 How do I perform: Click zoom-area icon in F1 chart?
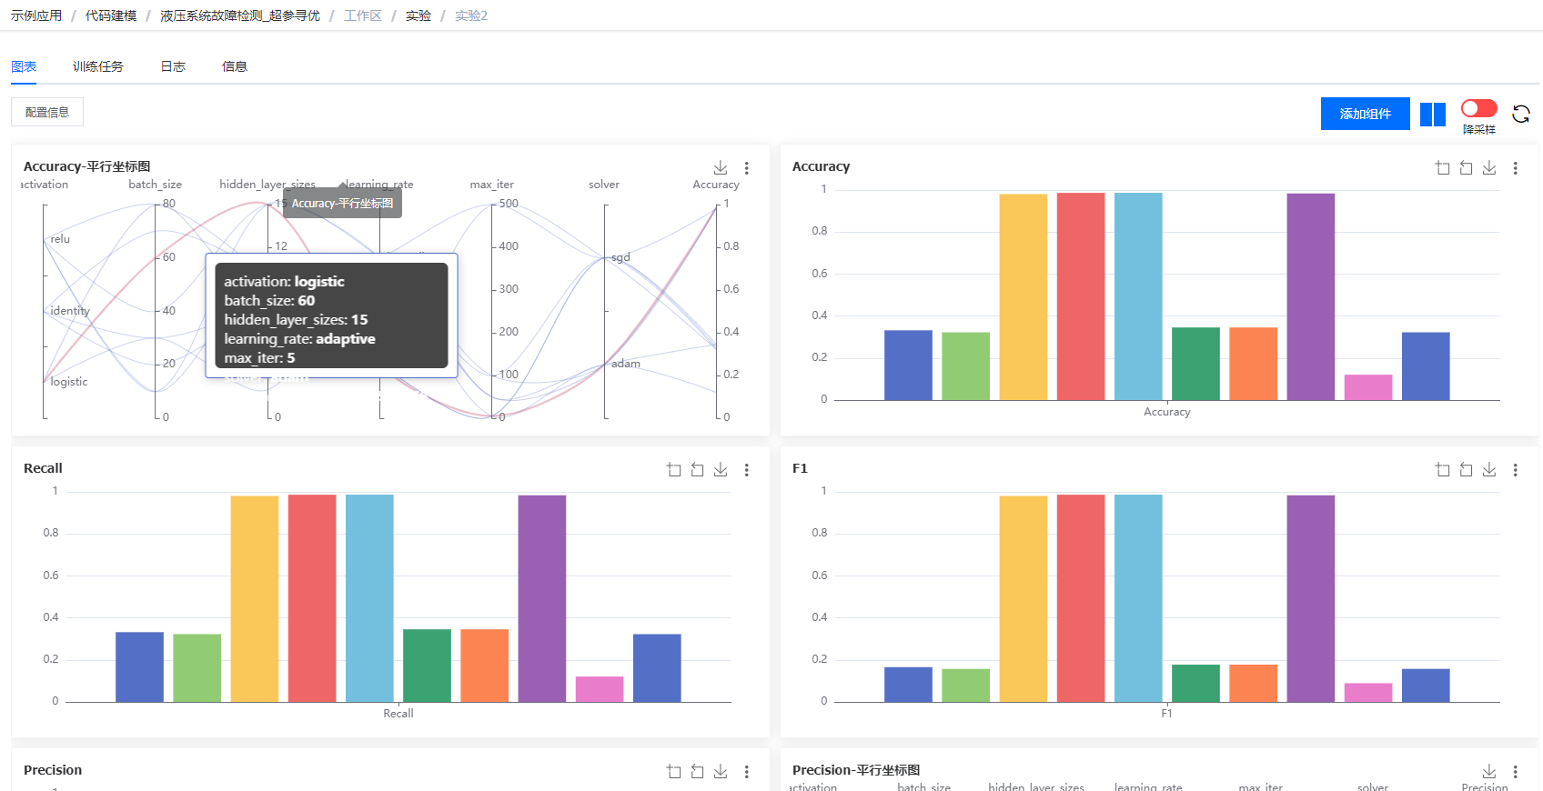pyautogui.click(x=1443, y=470)
